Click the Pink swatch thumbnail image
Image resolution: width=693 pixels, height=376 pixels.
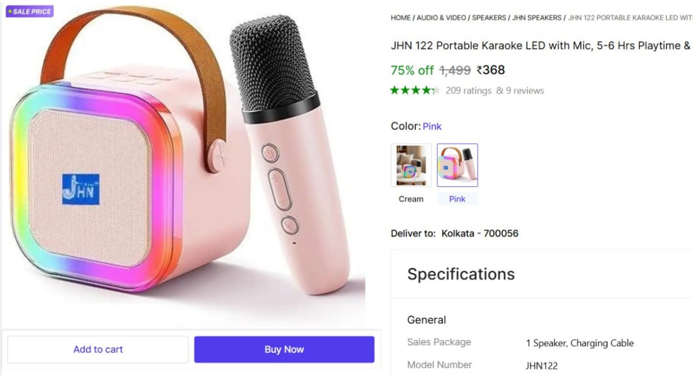[457, 166]
